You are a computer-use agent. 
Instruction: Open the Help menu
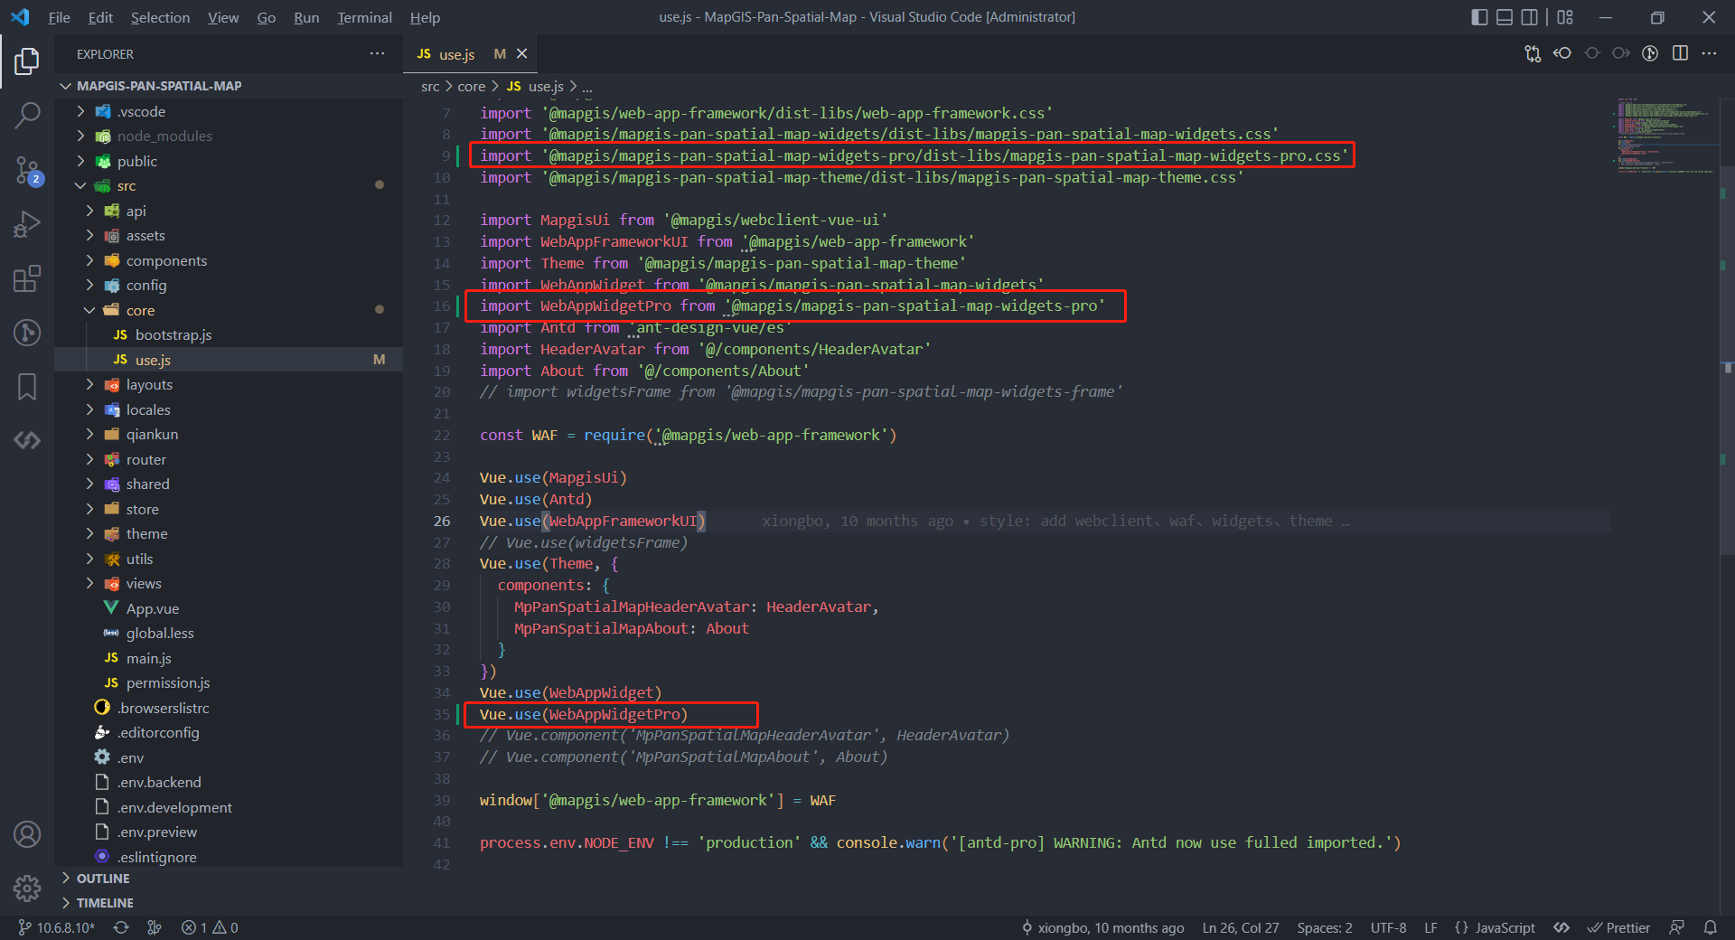425,17
